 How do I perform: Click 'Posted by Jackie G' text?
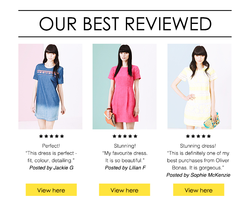51,167
